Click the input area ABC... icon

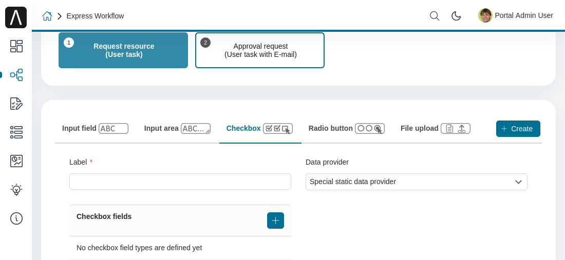point(196,128)
